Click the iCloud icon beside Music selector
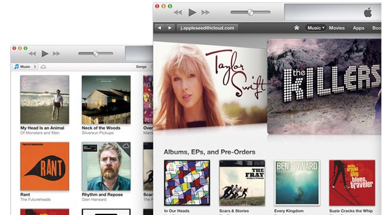Viewport: 382px width, 215px height. (43, 66)
